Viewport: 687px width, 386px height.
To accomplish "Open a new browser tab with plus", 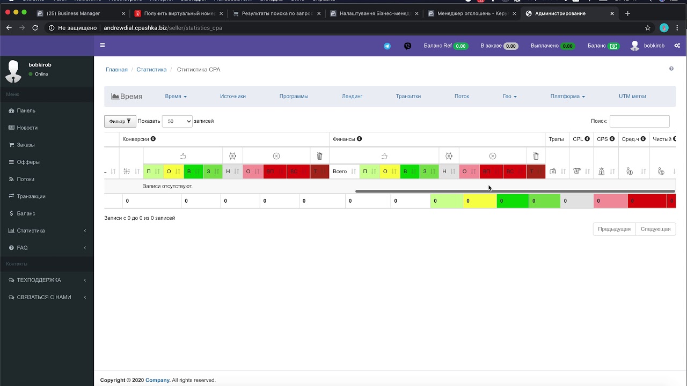I will click(628, 13).
